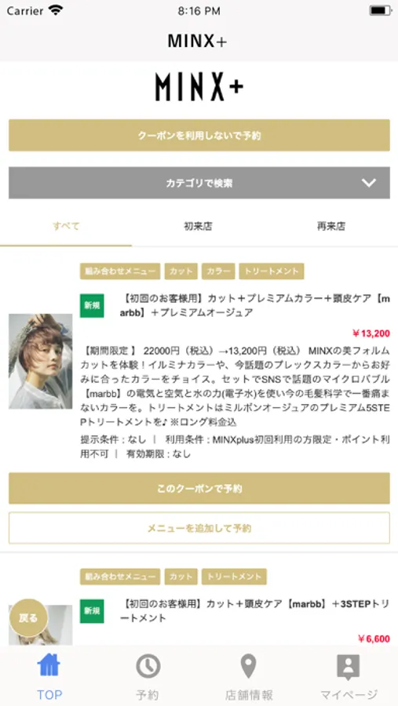Switch to the 再来店 tab

click(330, 226)
